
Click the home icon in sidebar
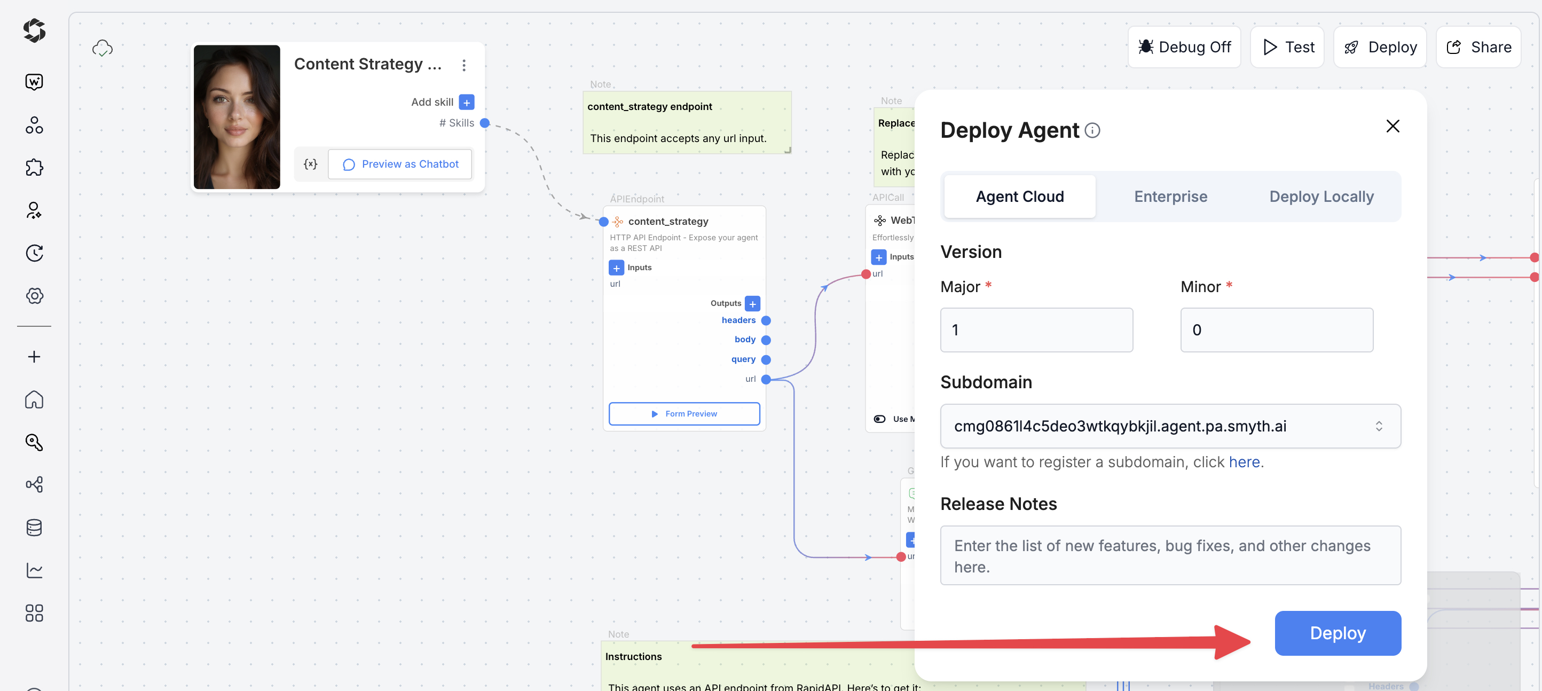click(34, 399)
